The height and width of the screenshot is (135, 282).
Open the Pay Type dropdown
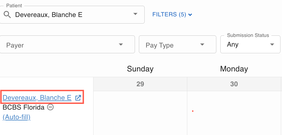point(178,44)
